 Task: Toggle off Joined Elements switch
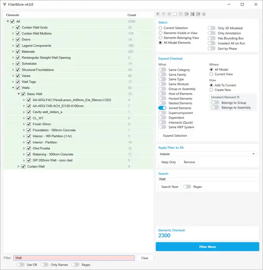162,108
